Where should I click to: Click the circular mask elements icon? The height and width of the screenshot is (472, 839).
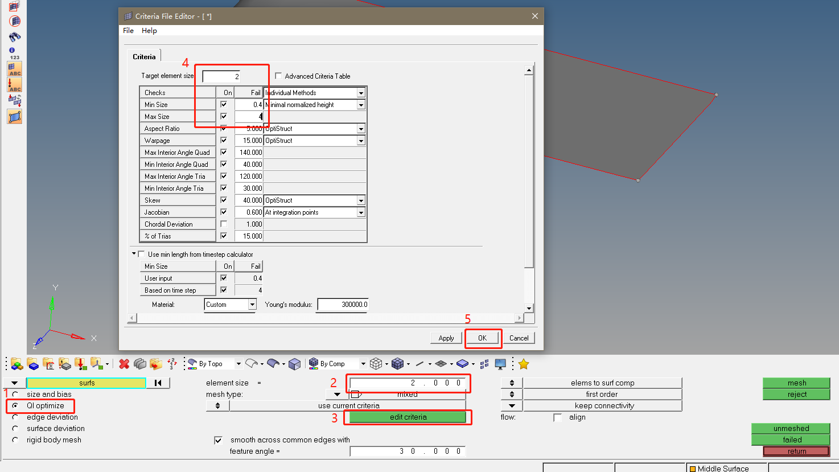pos(14,21)
